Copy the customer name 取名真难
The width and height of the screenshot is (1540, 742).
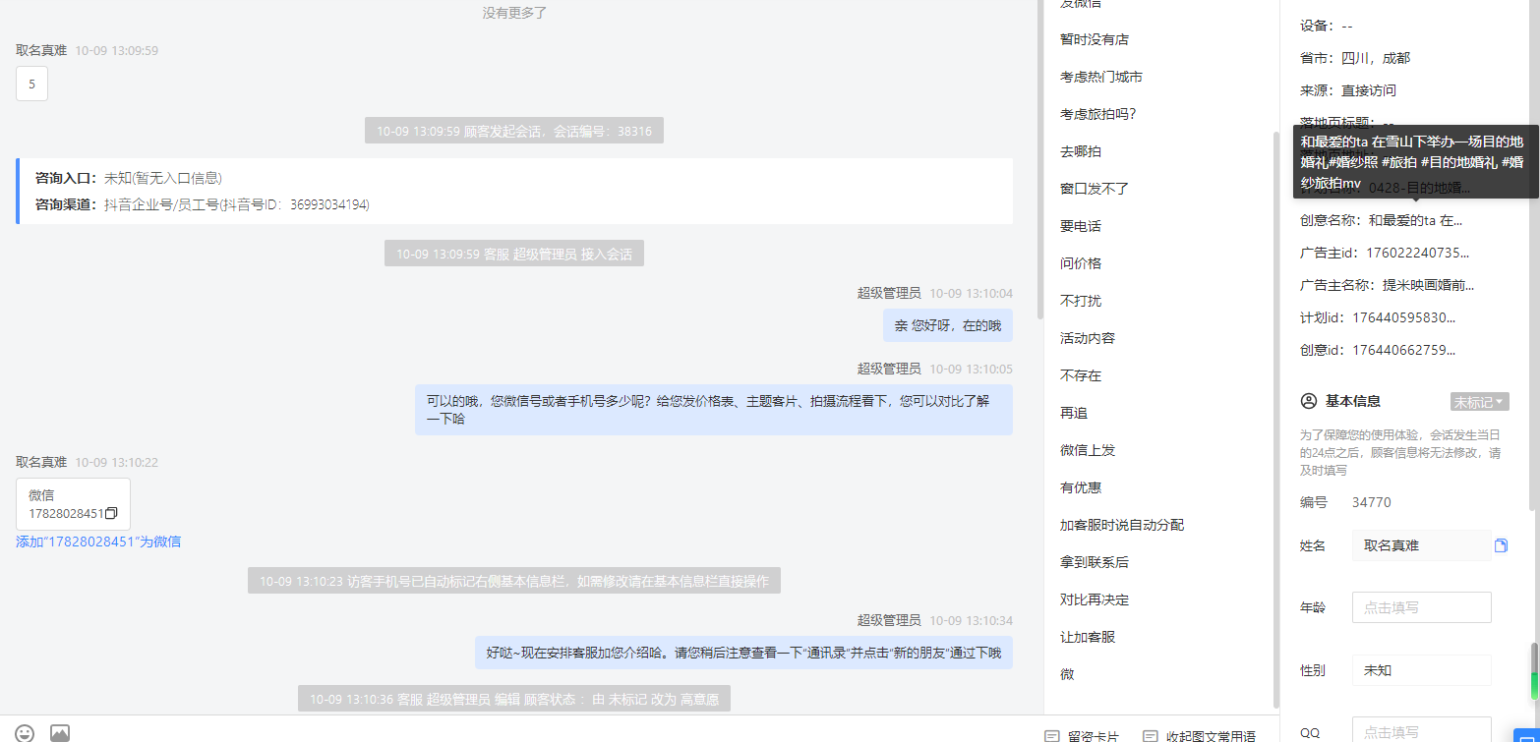click(1501, 545)
